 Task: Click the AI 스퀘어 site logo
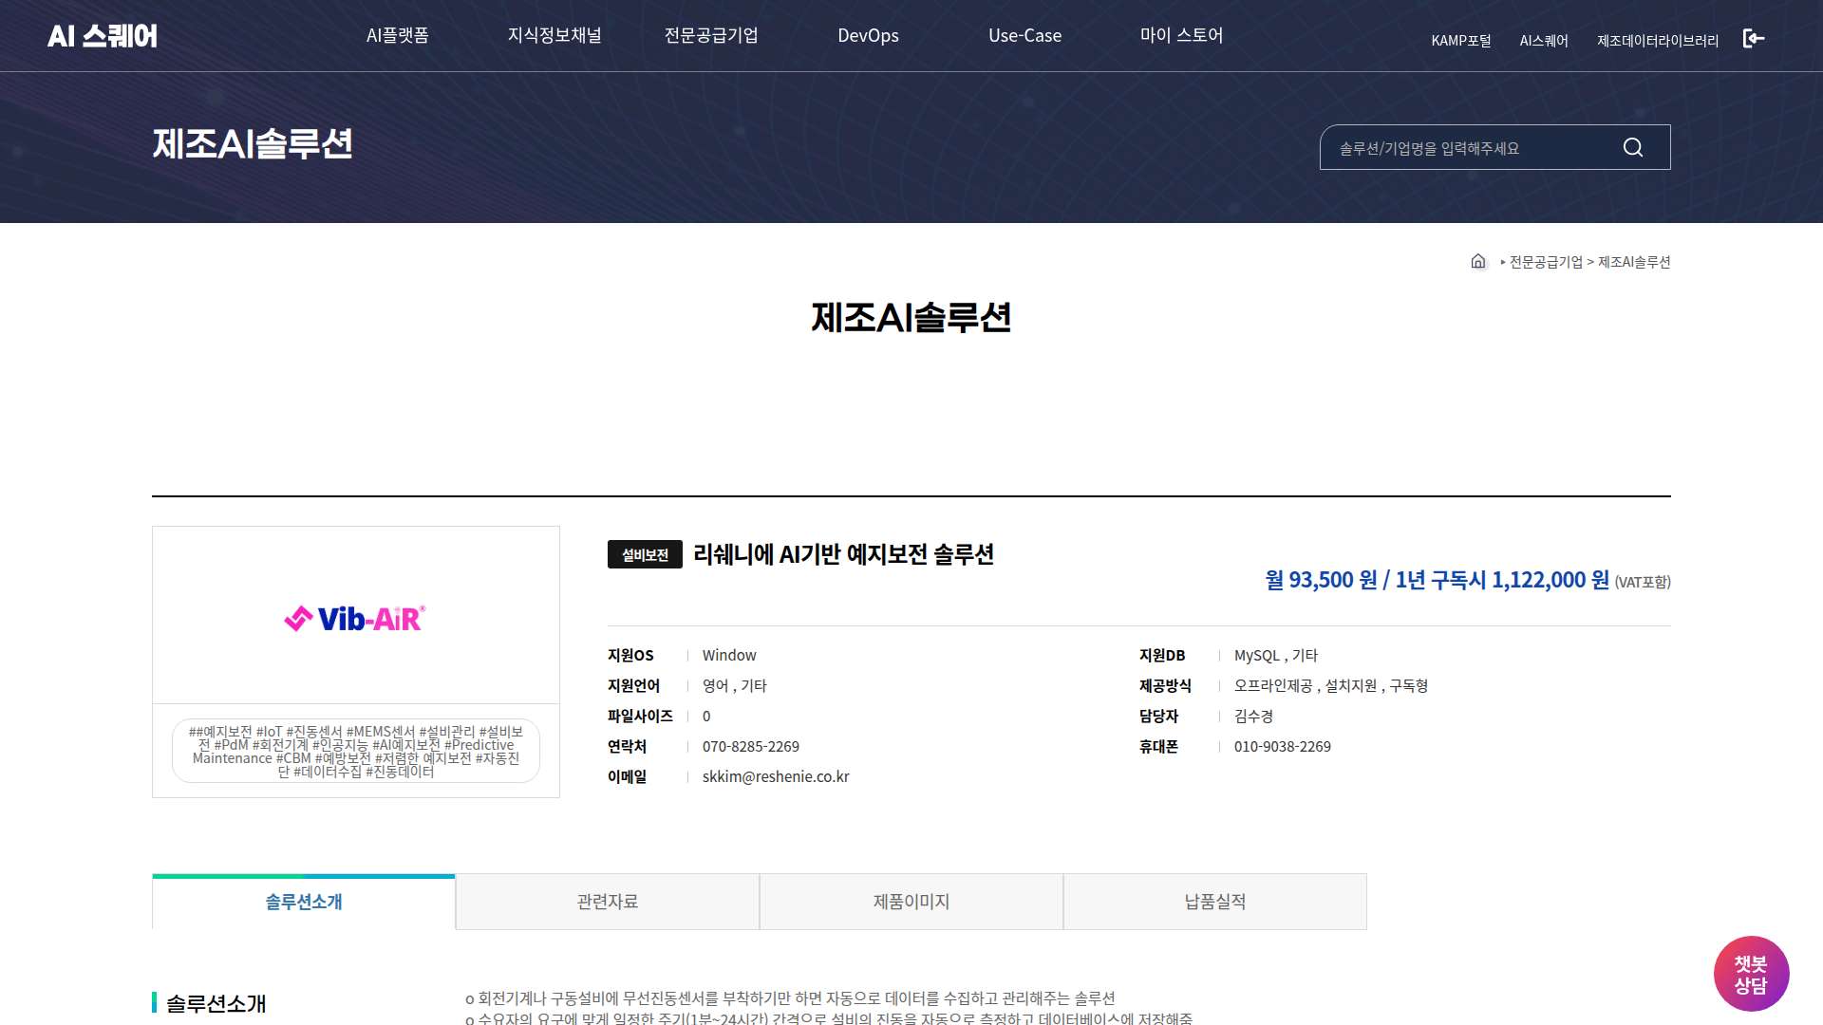pos(103,36)
